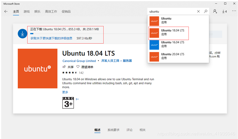Image resolution: width=238 pixels, height=139 pixels.
Task: Open faster download details link
Action: click(x=51, y=38)
